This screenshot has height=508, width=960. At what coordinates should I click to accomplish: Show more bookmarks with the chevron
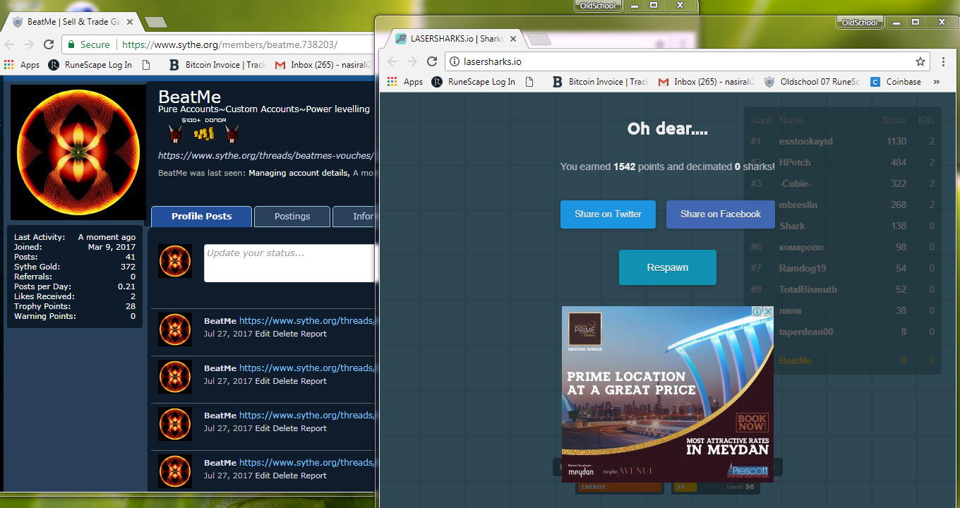937,82
